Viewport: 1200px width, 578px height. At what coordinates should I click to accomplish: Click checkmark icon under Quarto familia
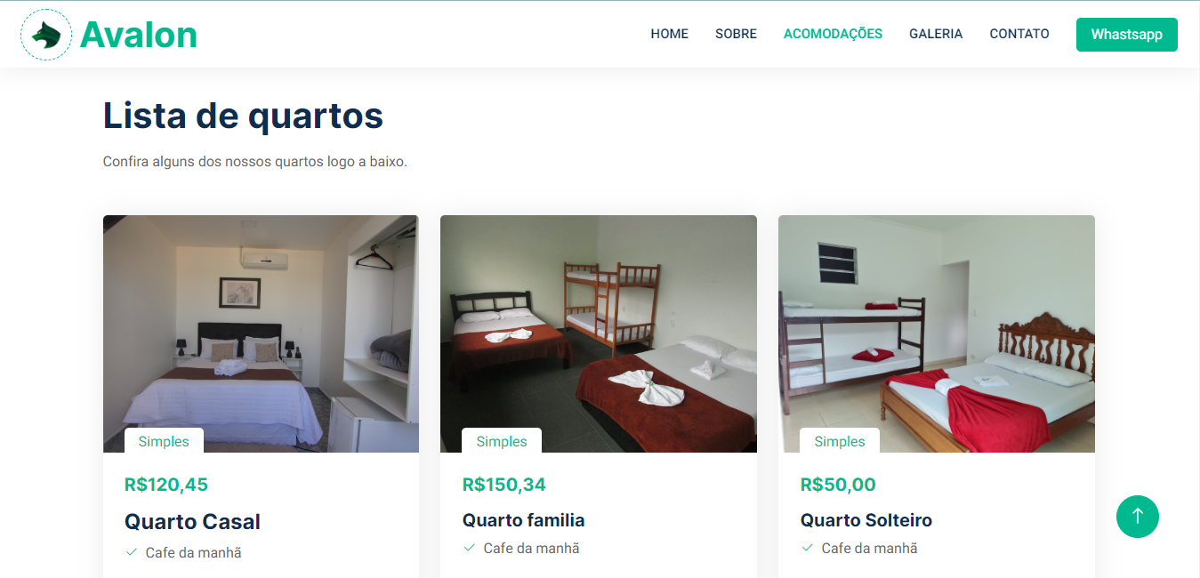(470, 548)
